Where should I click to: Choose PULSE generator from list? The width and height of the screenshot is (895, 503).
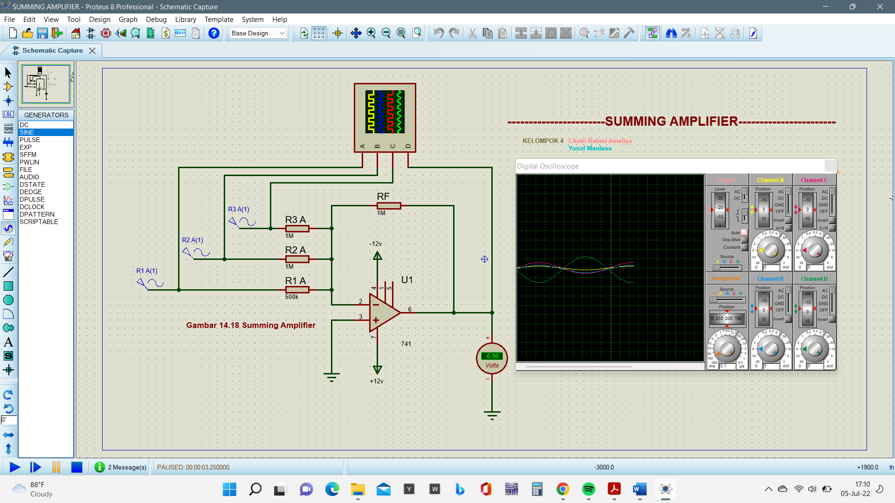(x=30, y=140)
